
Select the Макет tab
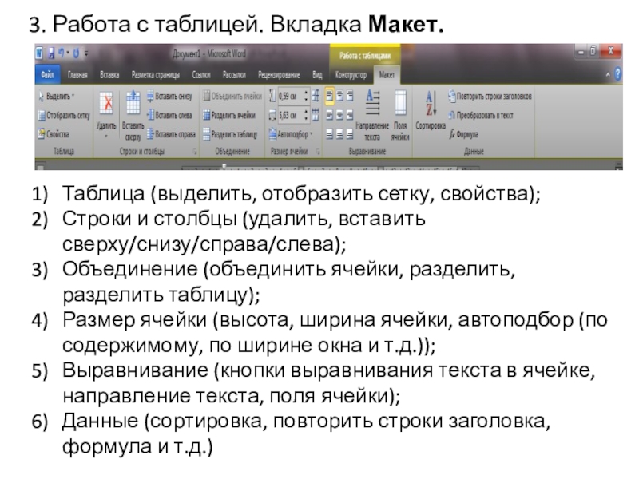tap(387, 74)
